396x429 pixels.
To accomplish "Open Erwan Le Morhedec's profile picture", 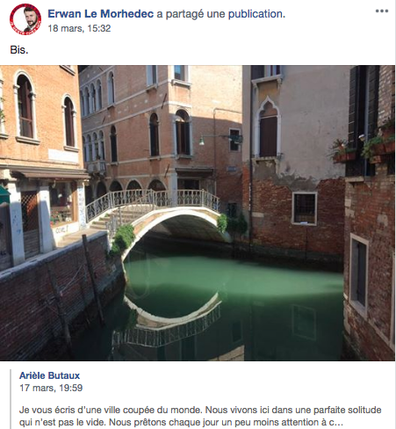I will point(25,19).
